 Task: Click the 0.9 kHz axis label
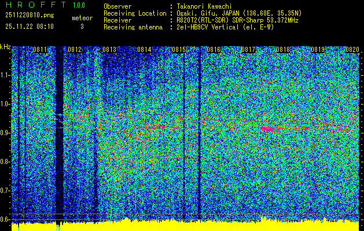click(5, 133)
